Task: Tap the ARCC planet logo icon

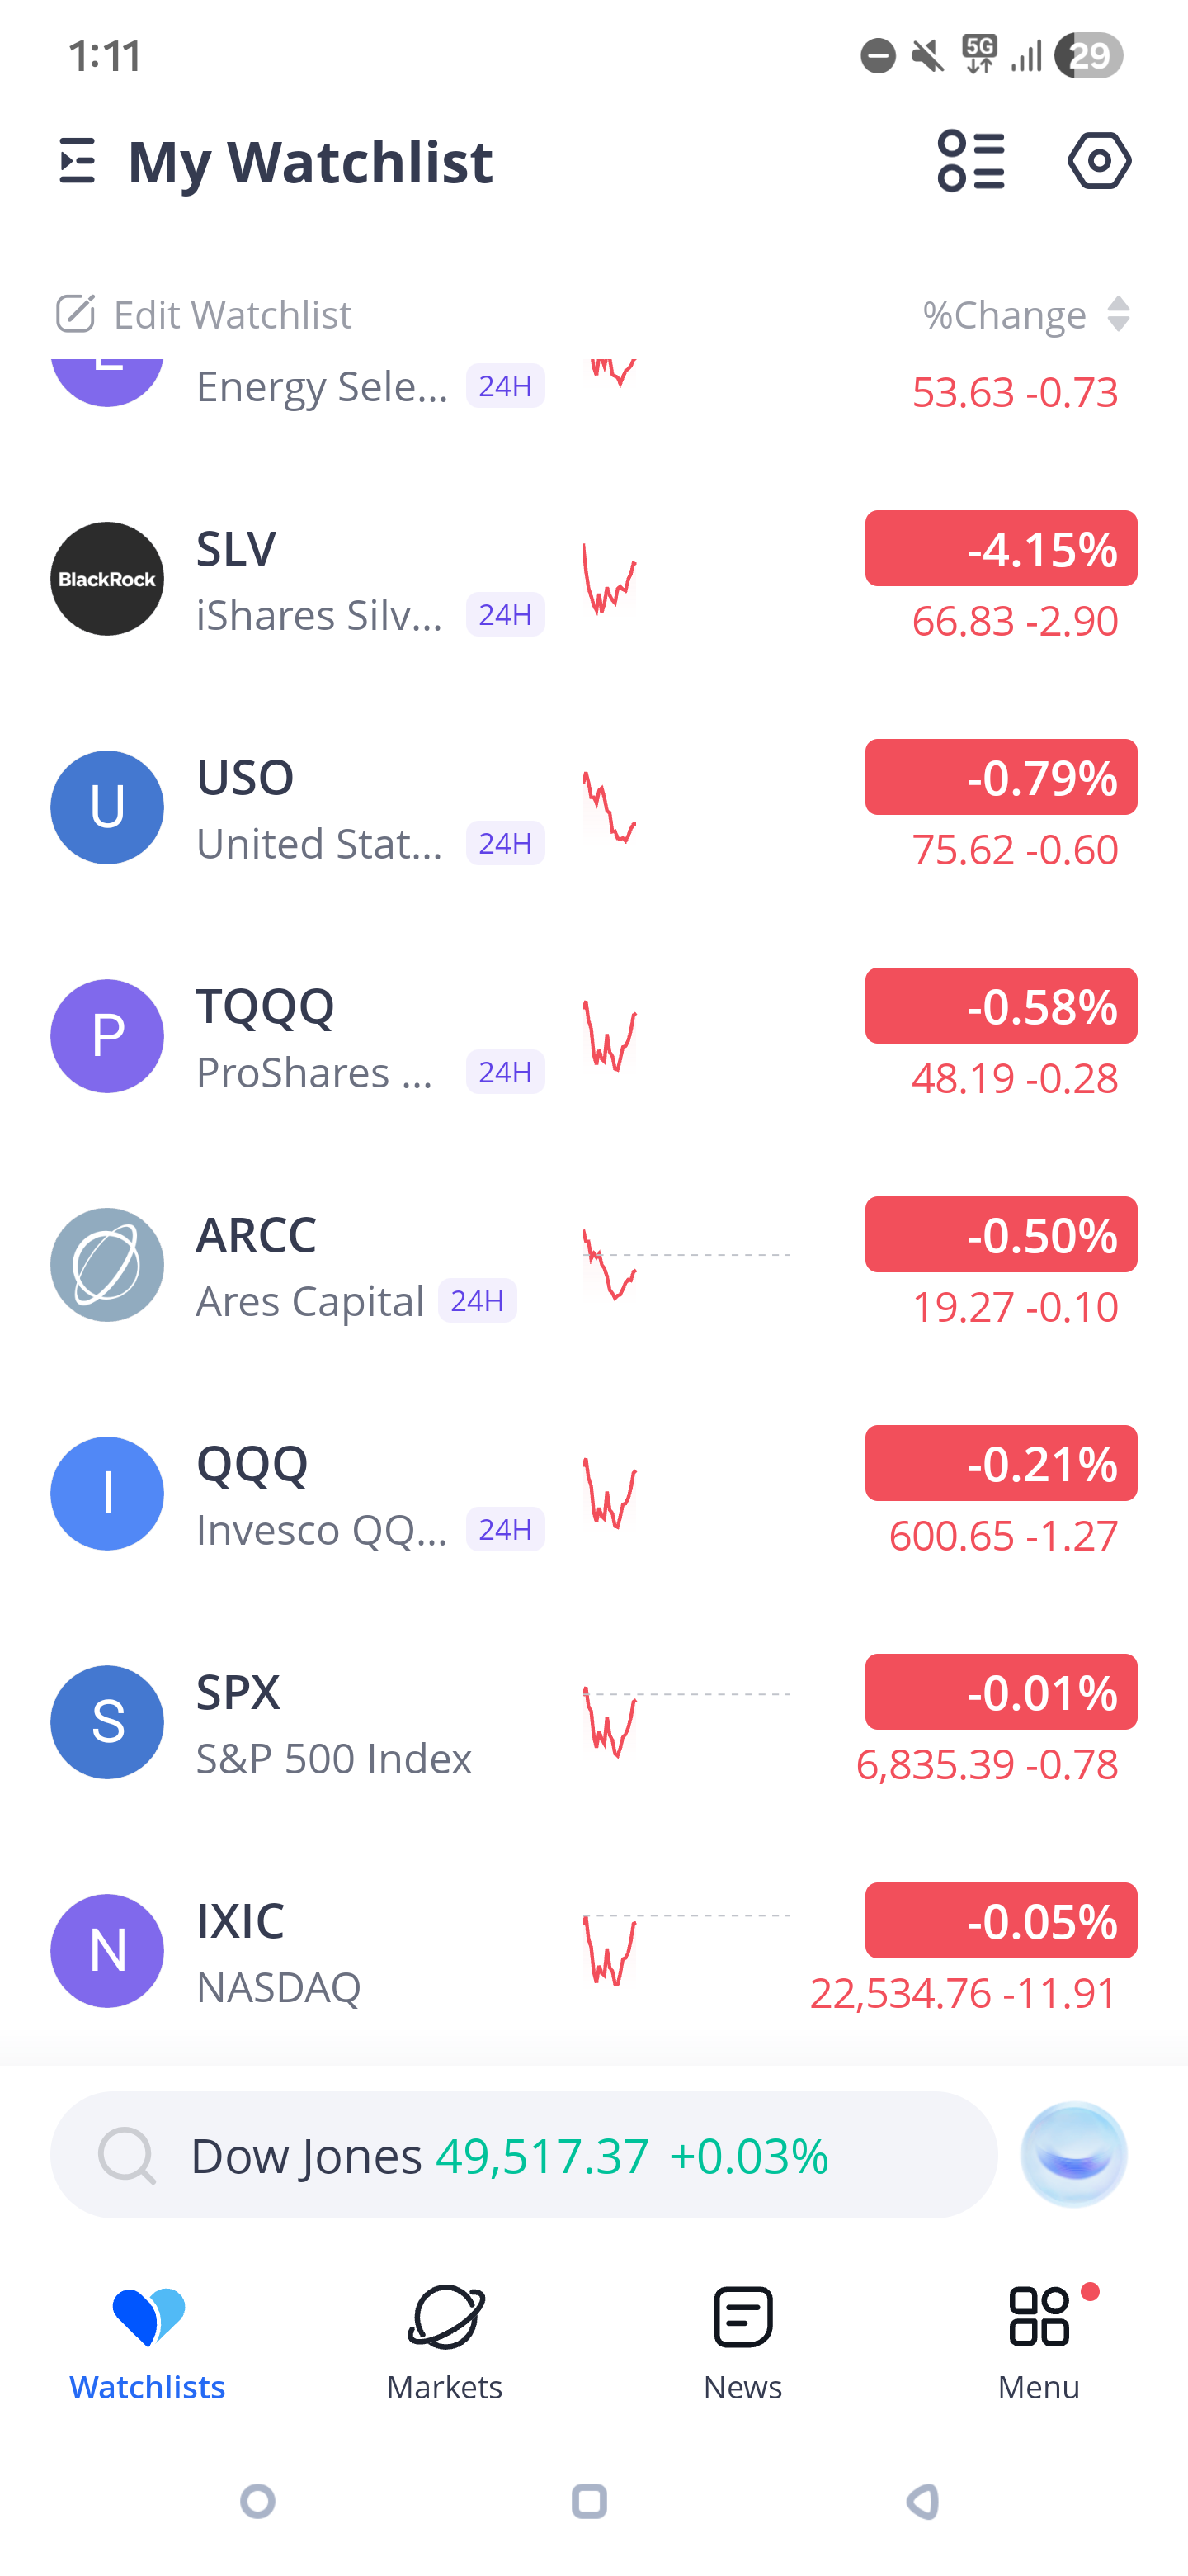Action: click(x=107, y=1265)
